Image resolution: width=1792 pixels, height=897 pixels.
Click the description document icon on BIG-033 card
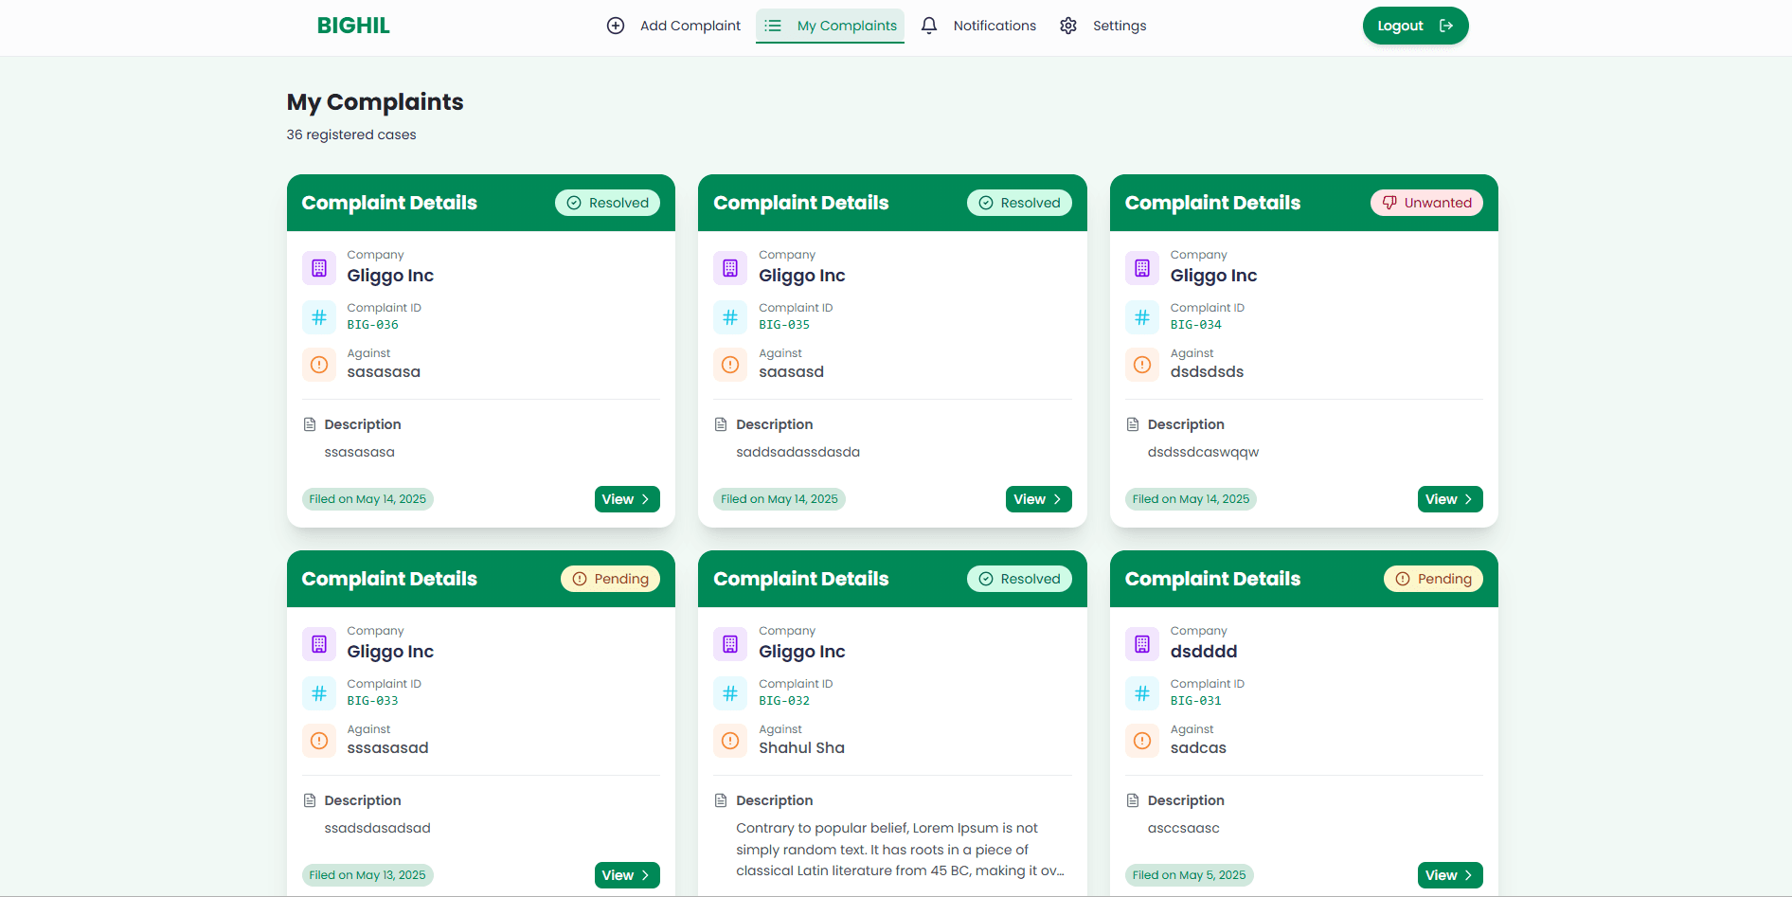point(309,799)
